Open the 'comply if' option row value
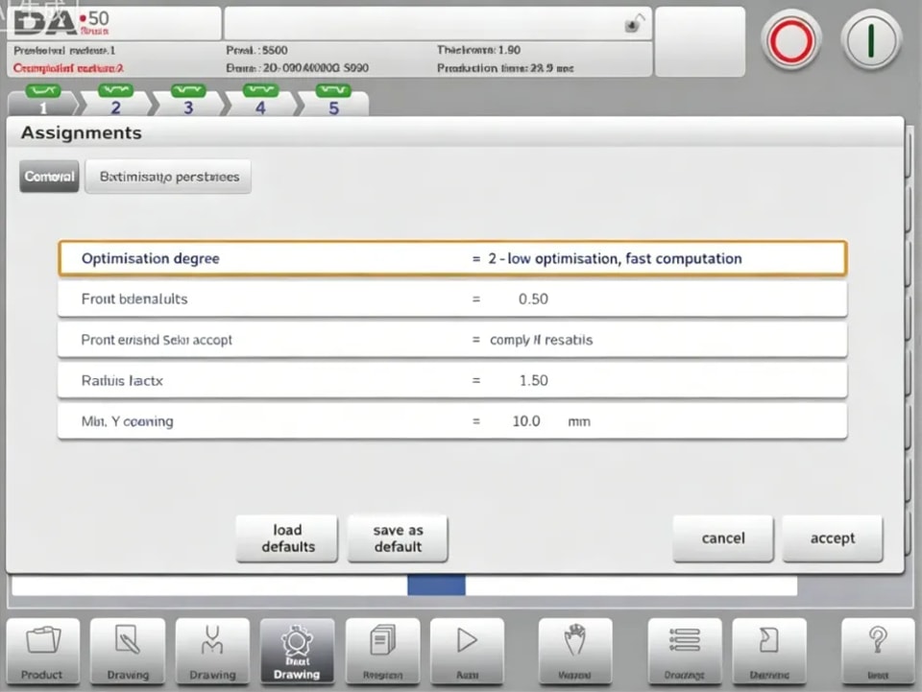This screenshot has width=922, height=692. point(541,340)
